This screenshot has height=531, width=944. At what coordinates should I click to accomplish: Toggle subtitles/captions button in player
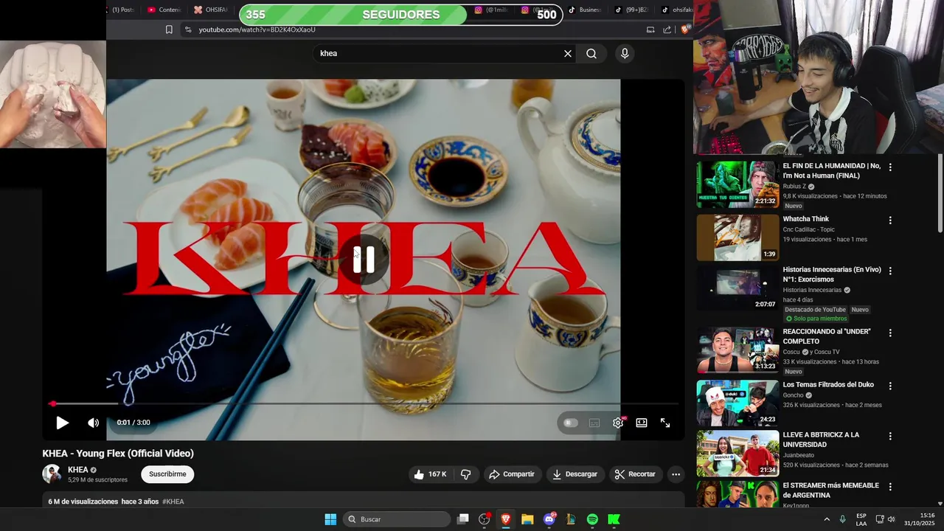[x=594, y=423]
